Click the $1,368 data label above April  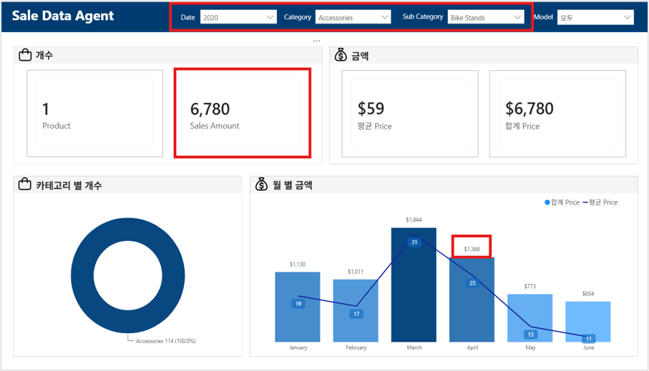(472, 249)
